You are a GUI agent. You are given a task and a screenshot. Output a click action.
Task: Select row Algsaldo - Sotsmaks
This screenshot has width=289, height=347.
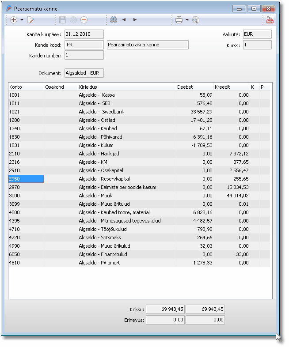tap(139, 238)
